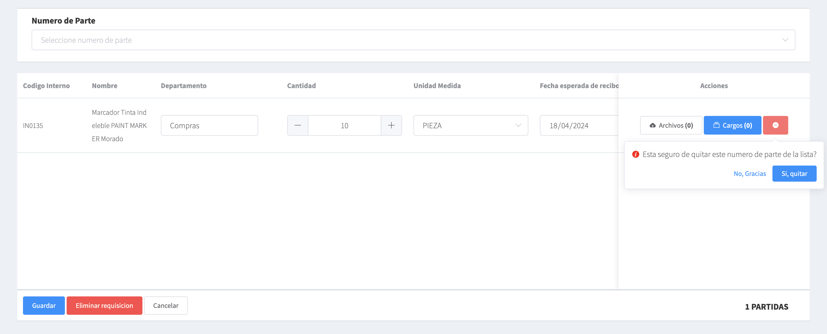
Task: Click the Cantidad column header
Action: [x=301, y=86]
